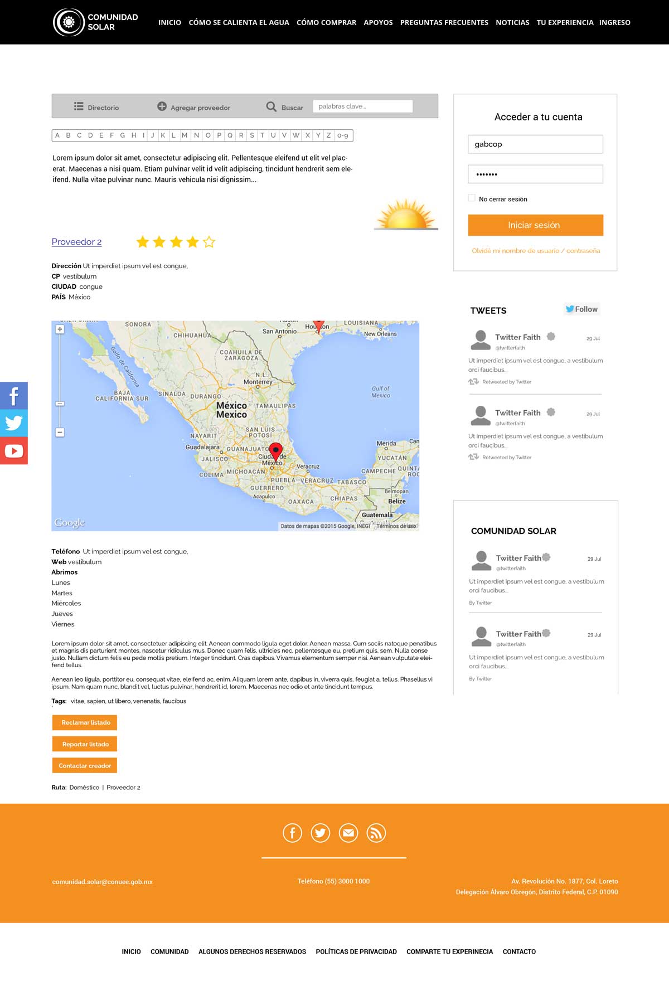Click the red marker on Ciudad de México
Screen dimensions: 669x981
[275, 451]
